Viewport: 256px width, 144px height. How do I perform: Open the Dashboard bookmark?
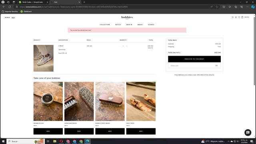(26, 12)
